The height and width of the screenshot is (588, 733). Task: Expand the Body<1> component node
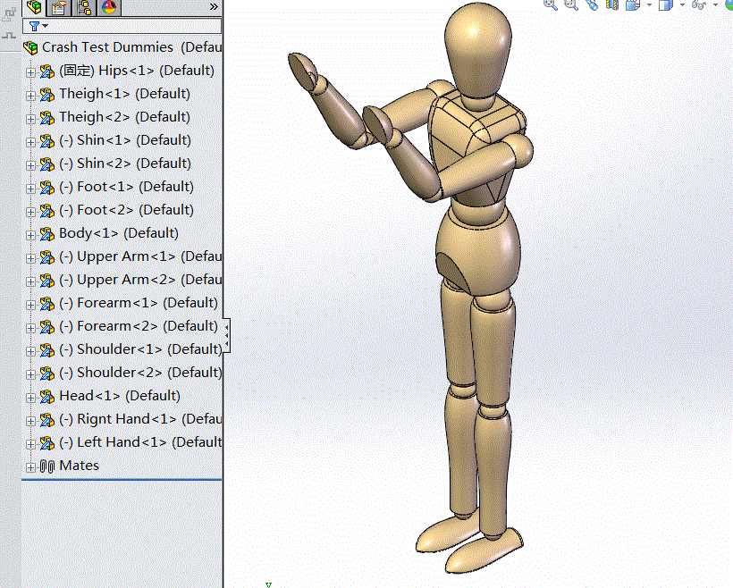(30, 235)
